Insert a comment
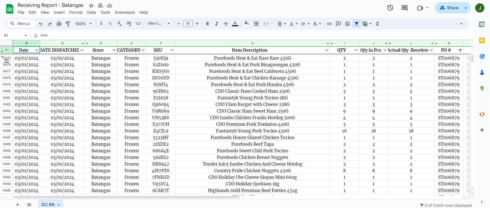 pos(338,24)
